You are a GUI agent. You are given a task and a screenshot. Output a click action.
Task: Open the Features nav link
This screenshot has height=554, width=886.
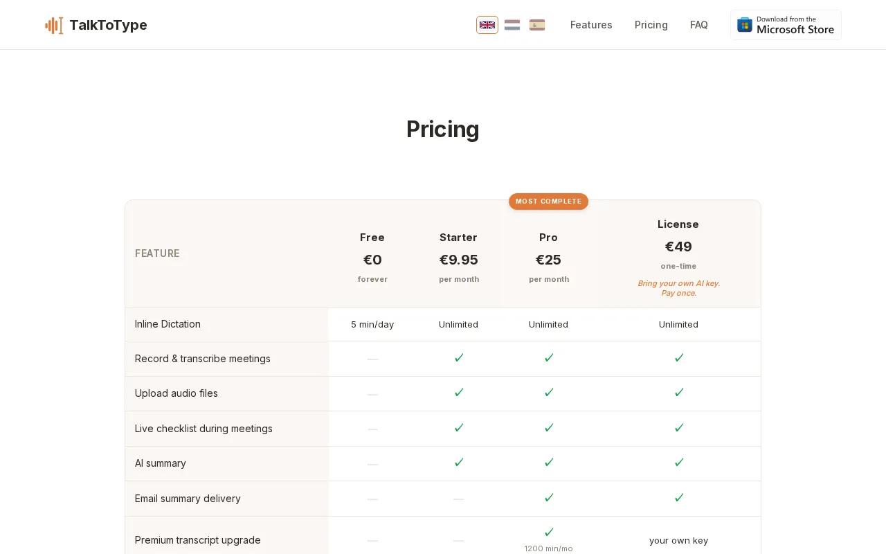pos(591,25)
